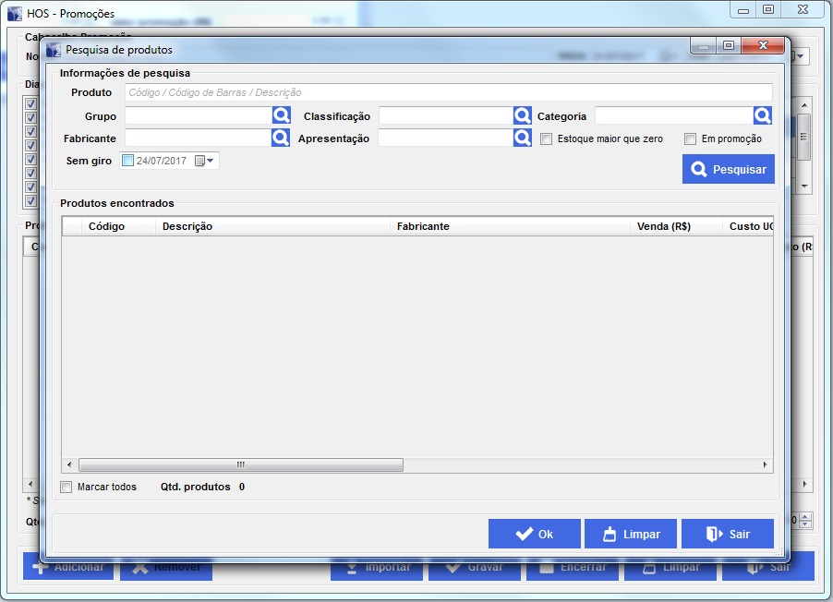
Task: Click the Pesquisa de produtos title bar icon
Action: (x=54, y=50)
